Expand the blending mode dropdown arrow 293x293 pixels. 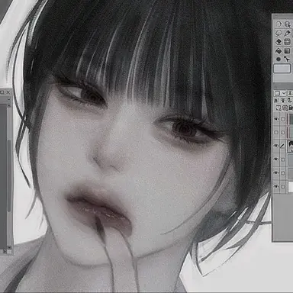284,93
